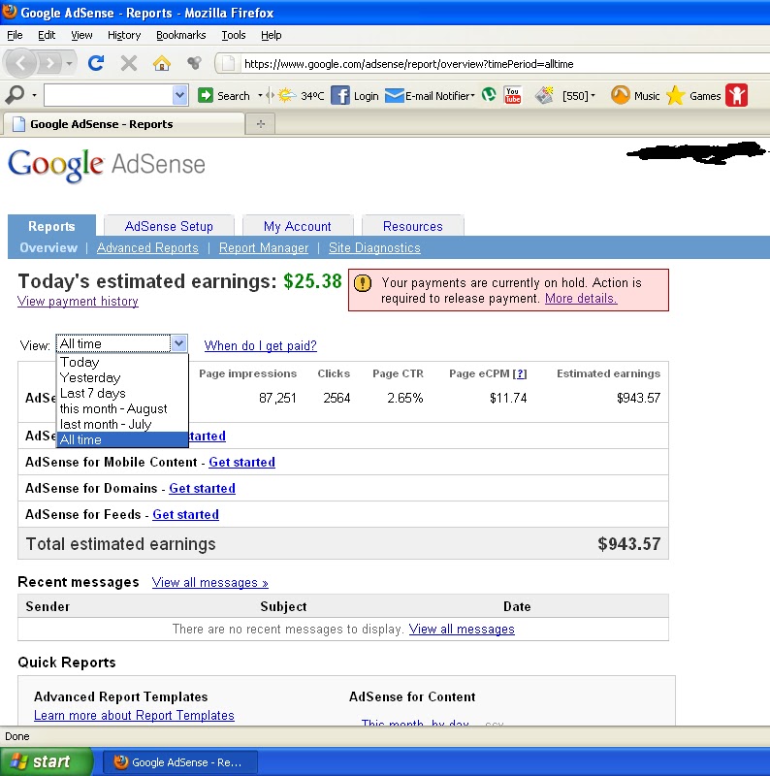
Task: Open the View menu
Action: coord(81,35)
